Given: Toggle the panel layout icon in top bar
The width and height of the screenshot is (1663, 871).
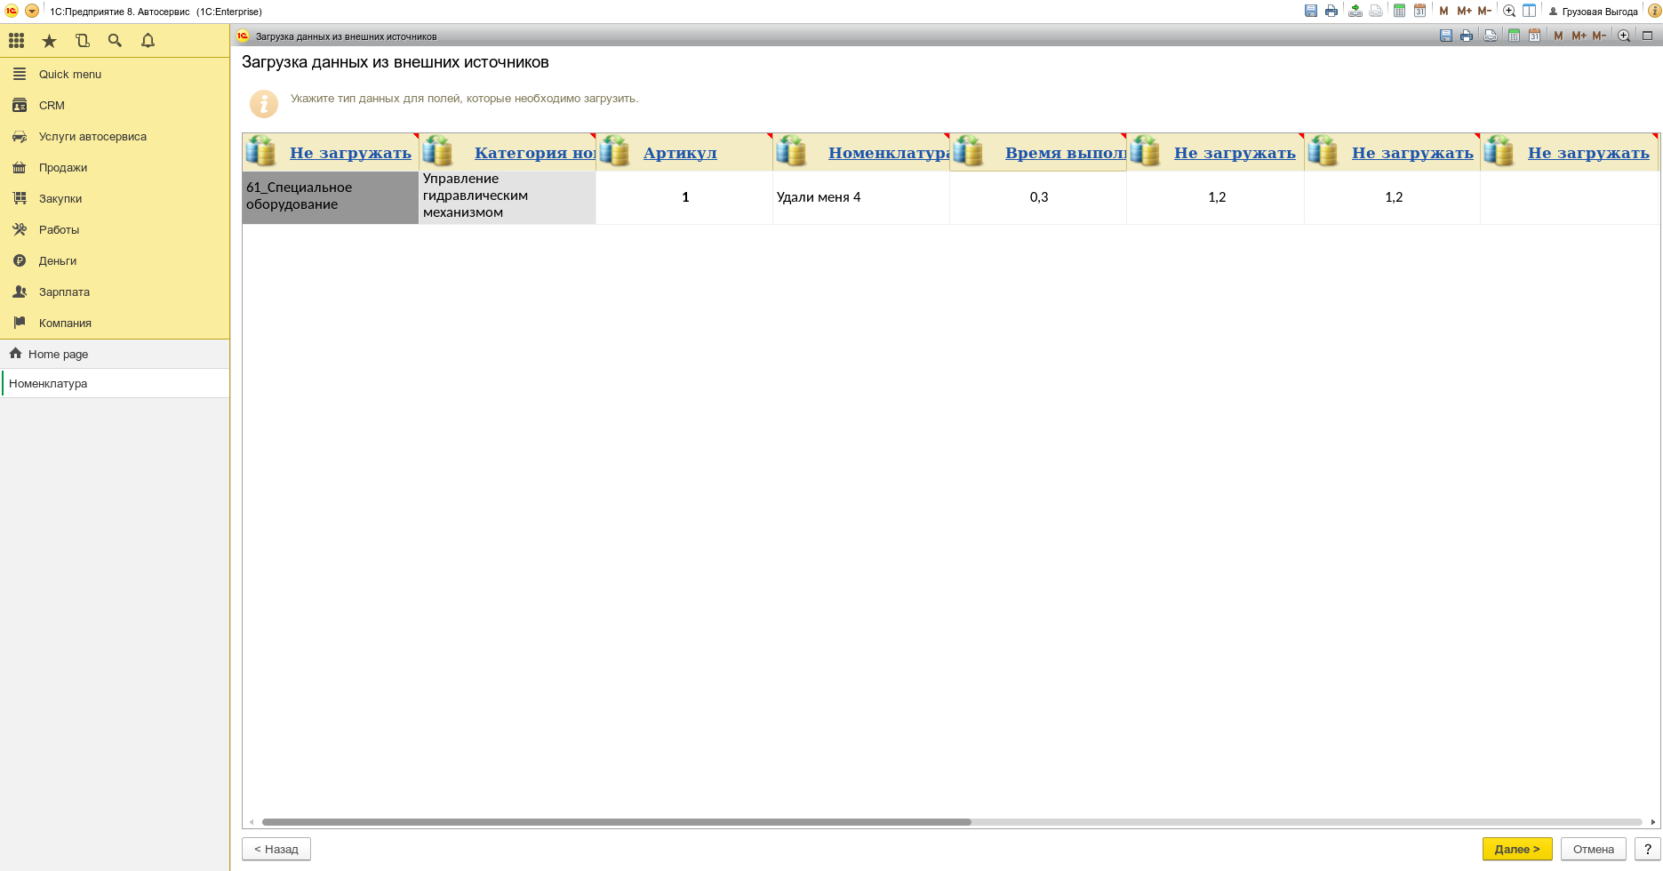Looking at the screenshot, I should [1530, 12].
